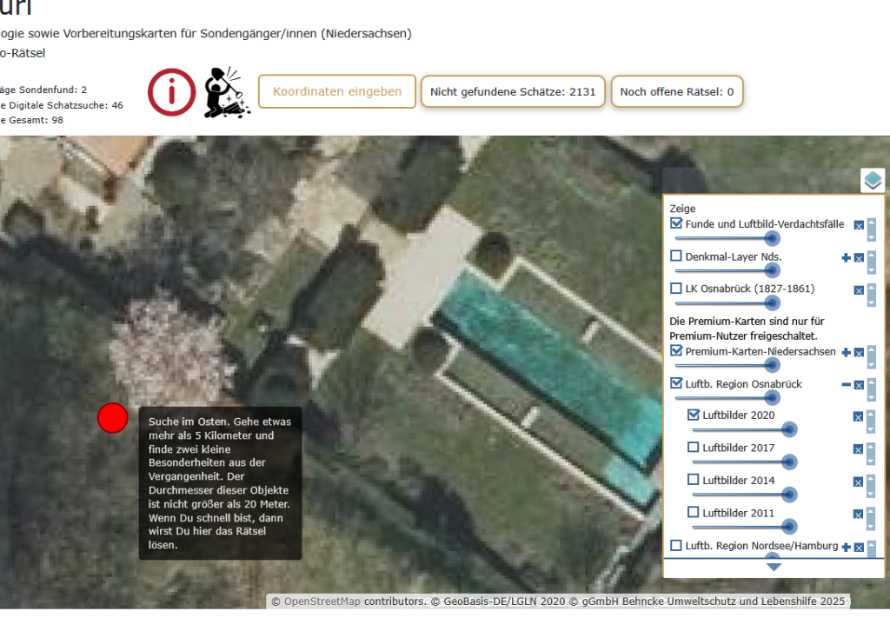Expand the layer panel with the bottom arrow
The width and height of the screenshot is (890, 618).
774,567
